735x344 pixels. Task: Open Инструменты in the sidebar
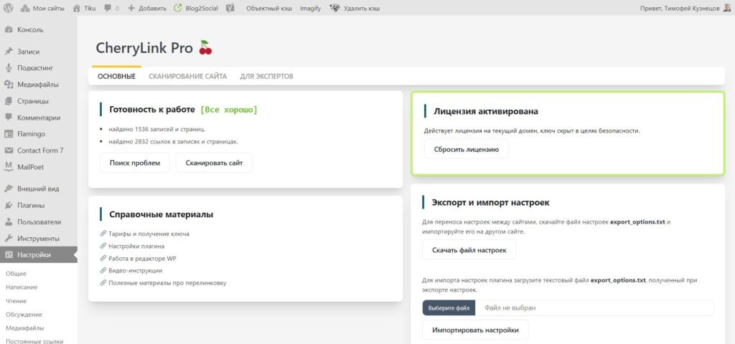(39, 238)
